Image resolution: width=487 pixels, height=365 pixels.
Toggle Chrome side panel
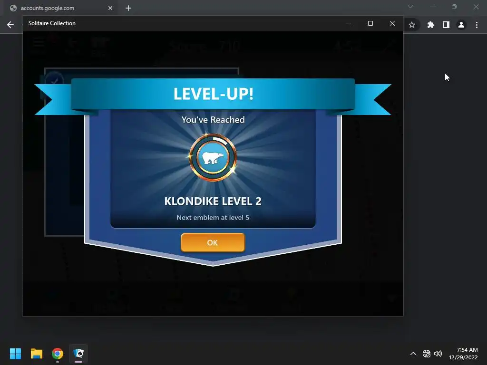446,25
